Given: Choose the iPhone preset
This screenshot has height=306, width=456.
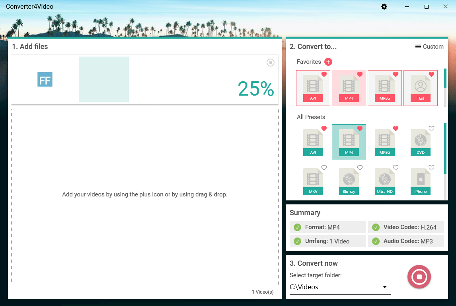Looking at the screenshot, I should 421,181.
